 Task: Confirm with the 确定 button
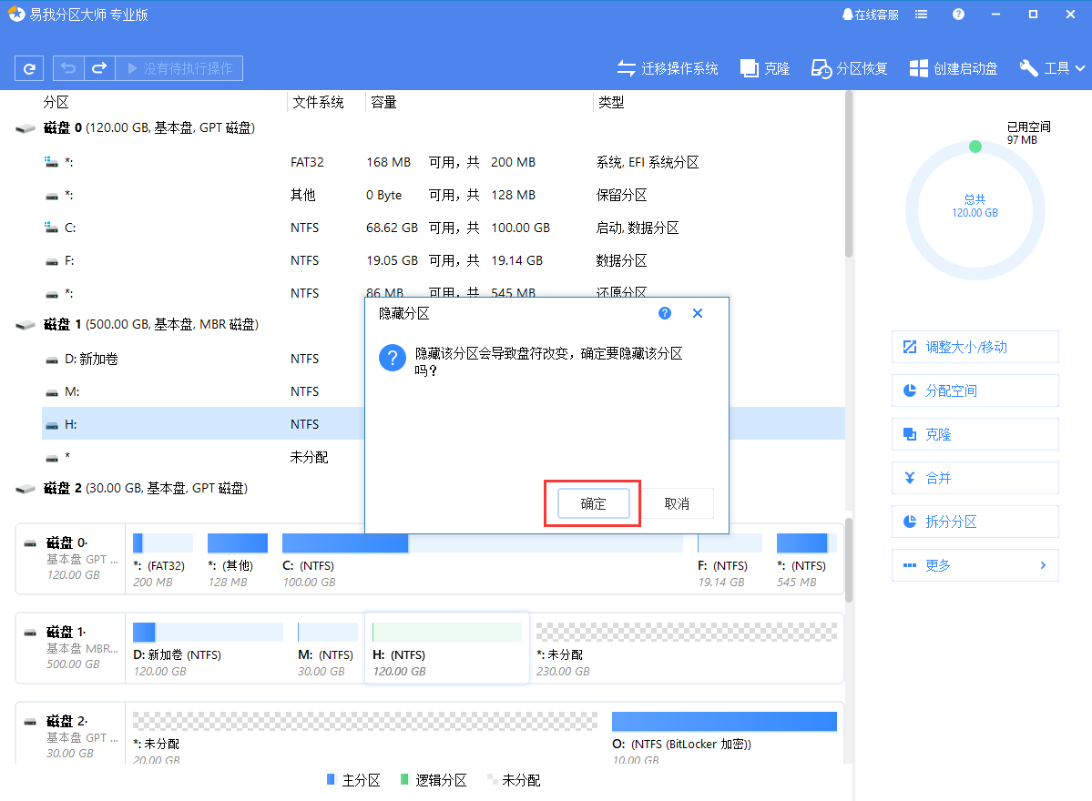(593, 503)
